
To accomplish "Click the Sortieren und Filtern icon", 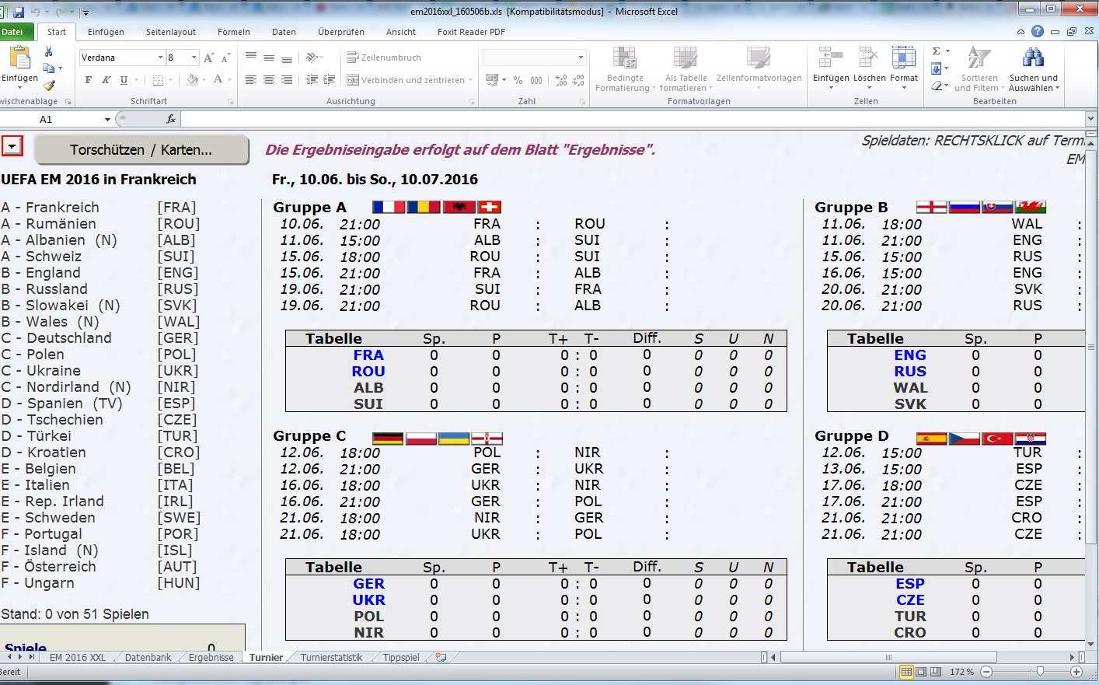I will point(979,58).
